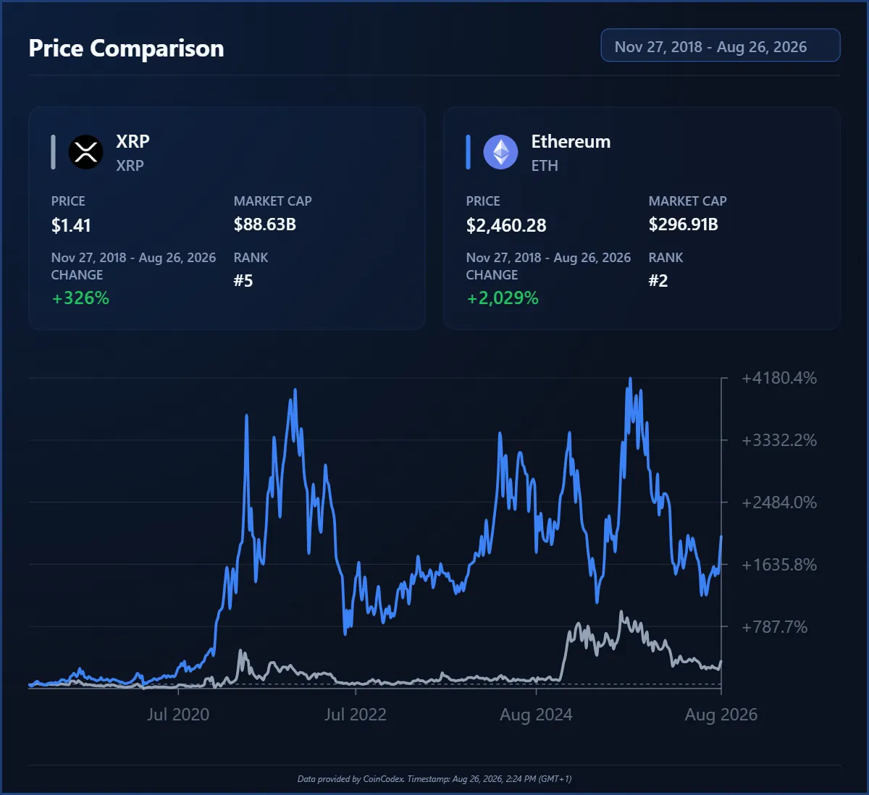Image resolution: width=869 pixels, height=795 pixels.
Task: Click the Ethereum coin name title
Action: click(x=571, y=141)
